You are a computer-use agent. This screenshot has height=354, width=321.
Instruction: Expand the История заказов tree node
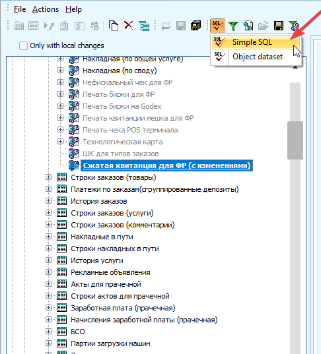tap(48, 201)
